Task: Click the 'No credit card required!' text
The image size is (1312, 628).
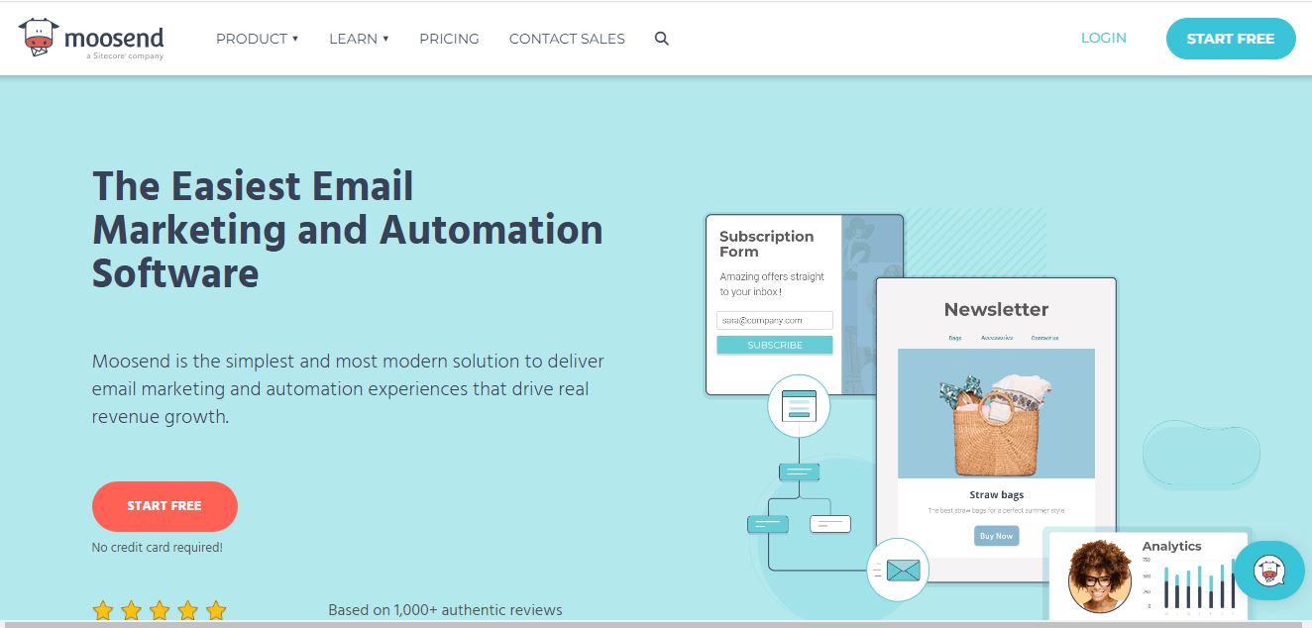Action: [158, 547]
